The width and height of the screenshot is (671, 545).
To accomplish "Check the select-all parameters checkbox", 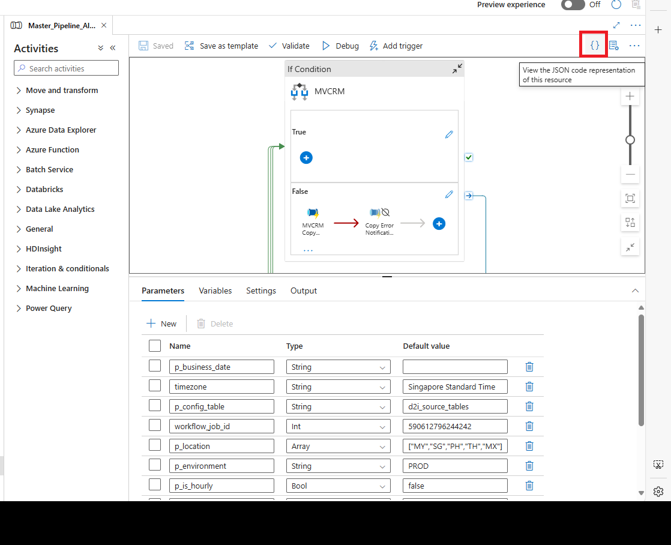I will [x=154, y=346].
